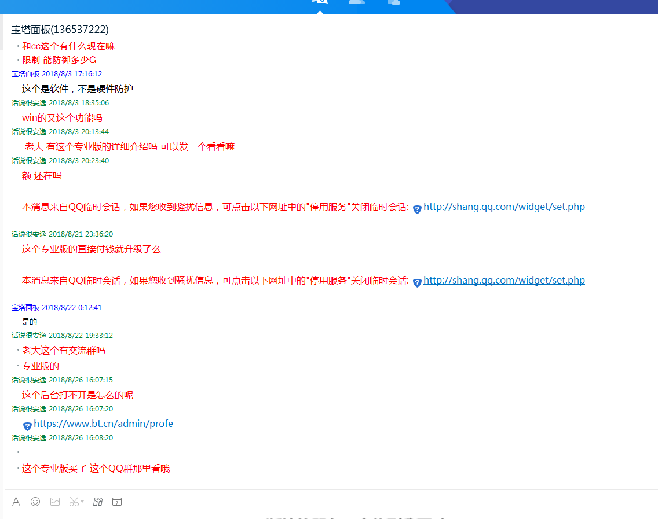Image resolution: width=658 pixels, height=519 pixels.
Task: Click the timestamp 2018/8/22 0:12:41
Action: click(x=72, y=307)
